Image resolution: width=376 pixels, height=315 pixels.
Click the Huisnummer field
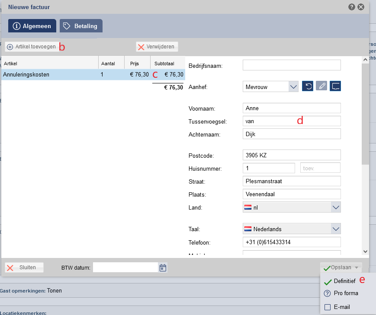pyautogui.click(x=269, y=168)
